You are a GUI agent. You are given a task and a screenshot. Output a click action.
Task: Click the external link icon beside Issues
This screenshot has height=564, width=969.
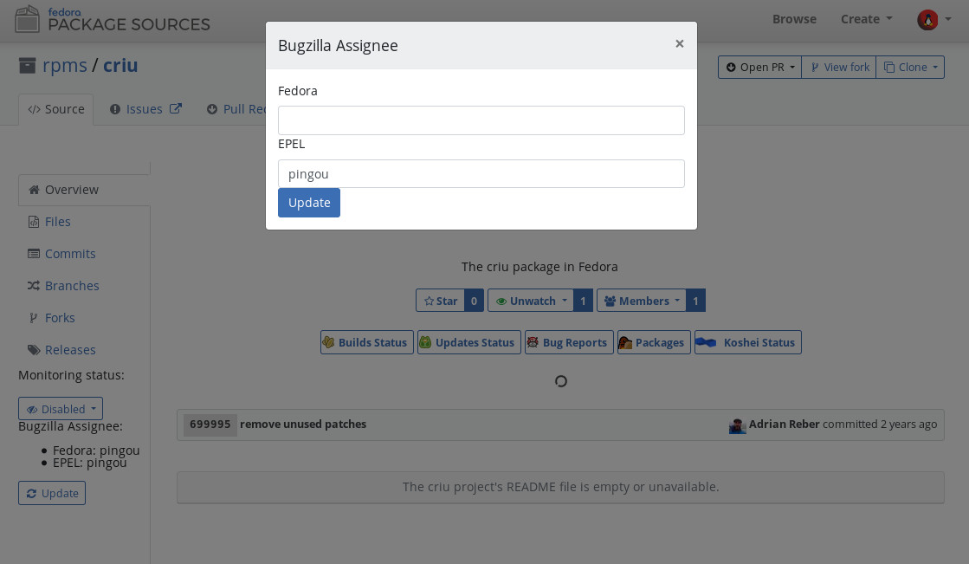tap(176, 109)
